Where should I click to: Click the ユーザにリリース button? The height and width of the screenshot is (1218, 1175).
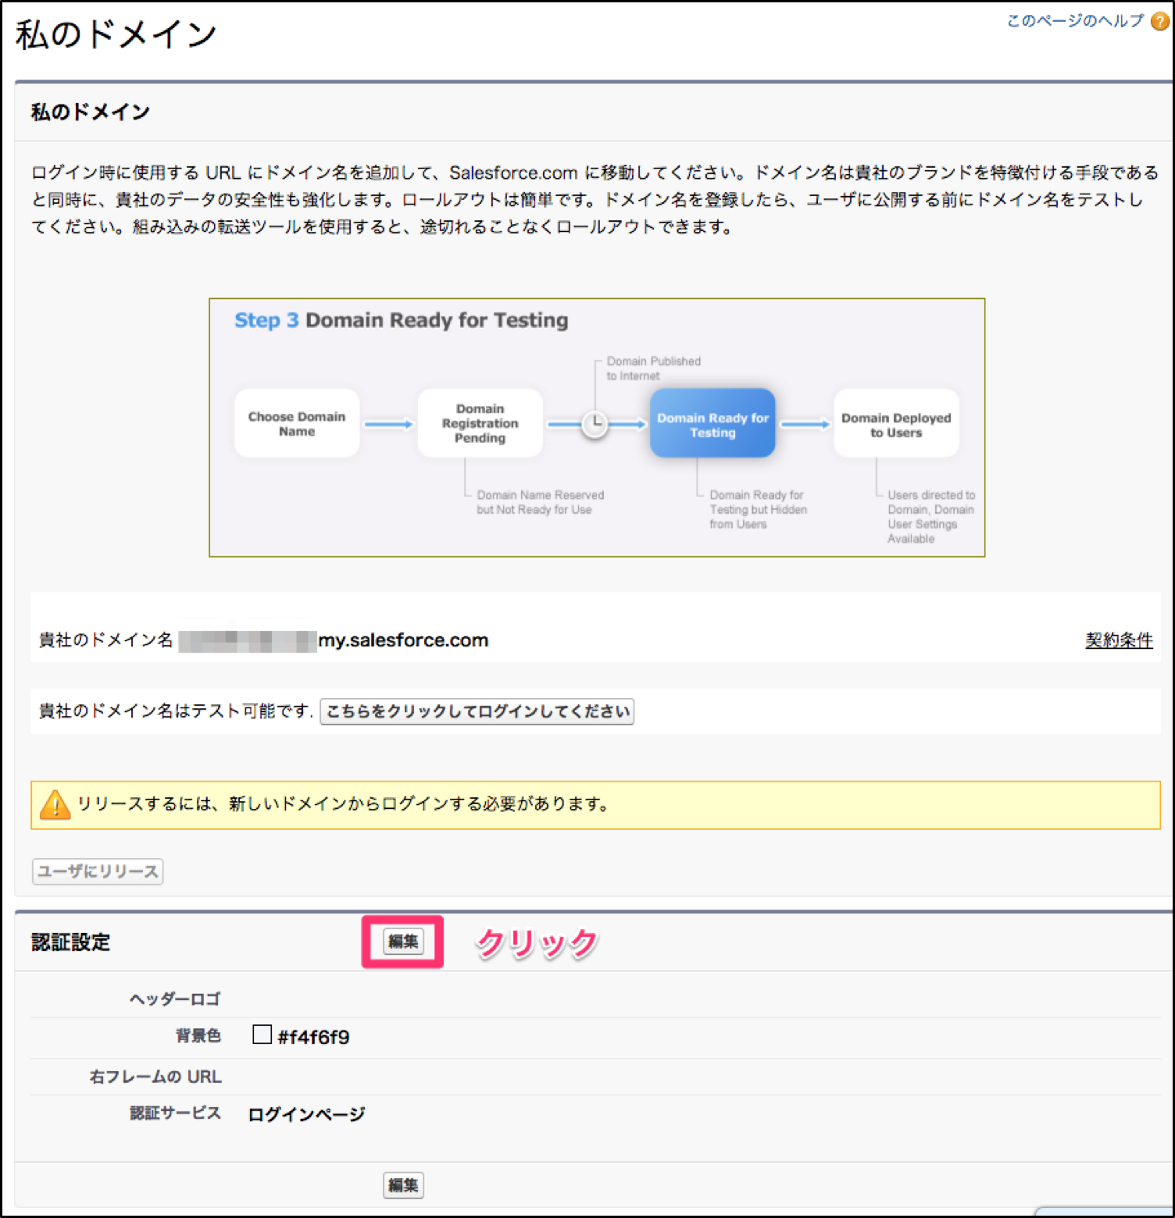(x=98, y=871)
